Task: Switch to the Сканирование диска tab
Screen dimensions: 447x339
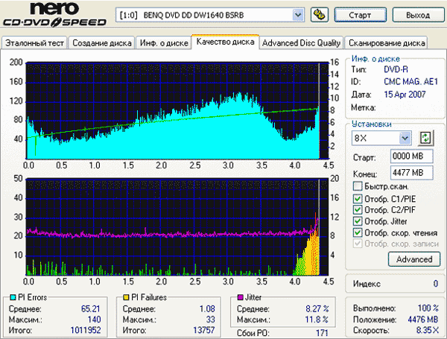Action: (387, 43)
